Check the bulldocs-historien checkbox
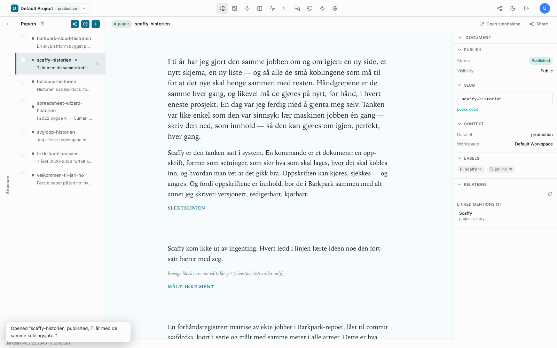The image size is (557, 348). (x=23, y=81)
